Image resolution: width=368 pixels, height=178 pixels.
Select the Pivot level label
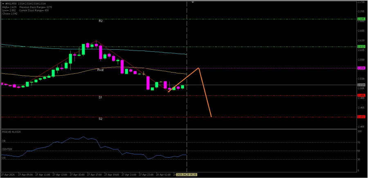pyautogui.click(x=101, y=70)
